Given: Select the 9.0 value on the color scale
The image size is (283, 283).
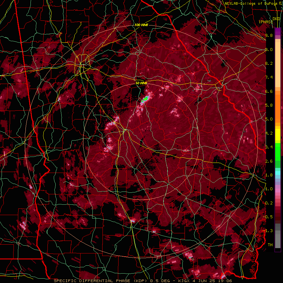Looking at the screenshot, I should tap(269, 49).
